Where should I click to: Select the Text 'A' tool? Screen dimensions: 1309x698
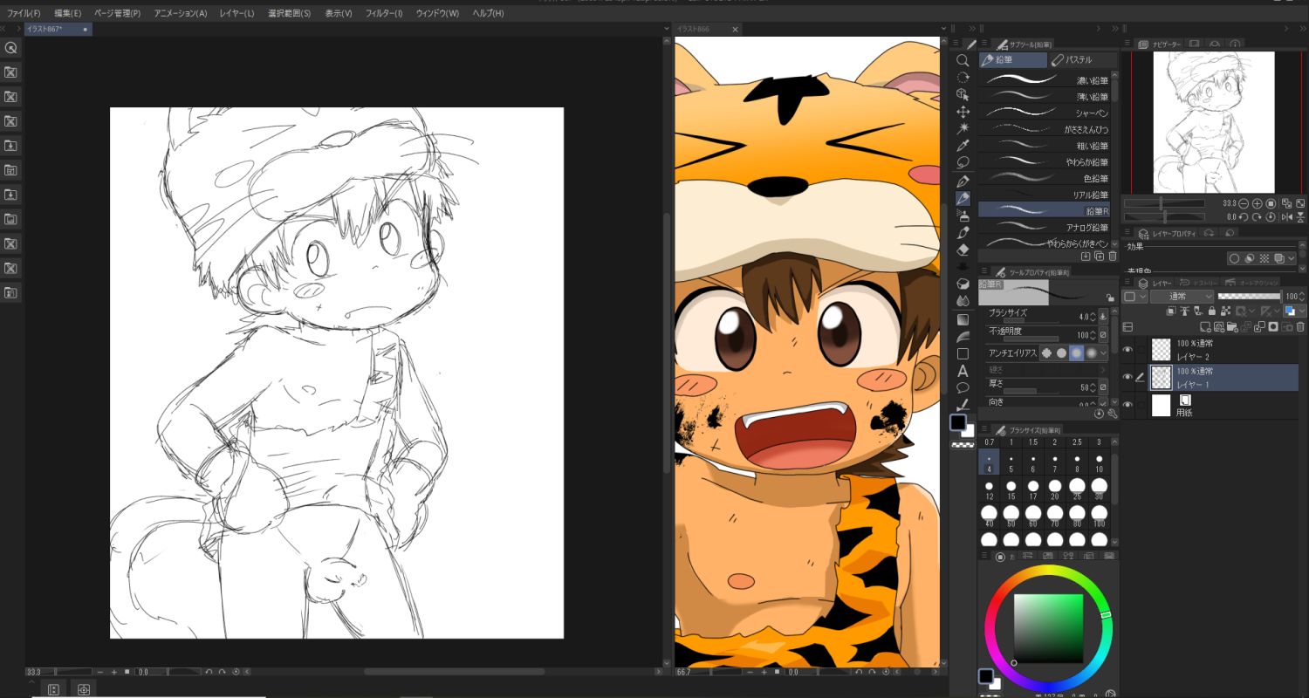click(963, 371)
